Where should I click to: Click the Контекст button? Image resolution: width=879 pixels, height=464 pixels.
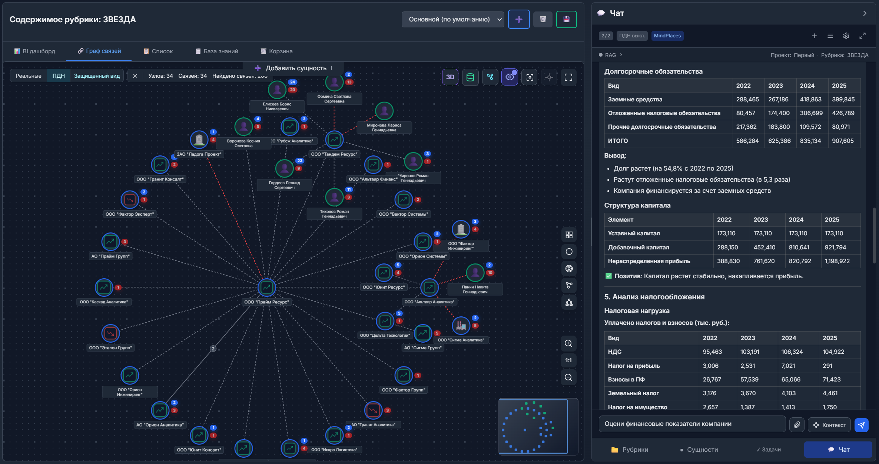click(829, 425)
